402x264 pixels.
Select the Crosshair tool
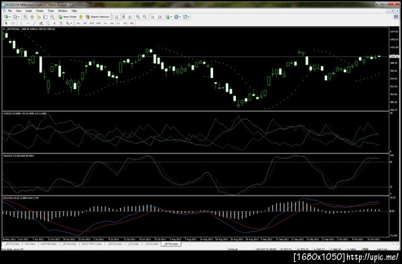point(13,23)
